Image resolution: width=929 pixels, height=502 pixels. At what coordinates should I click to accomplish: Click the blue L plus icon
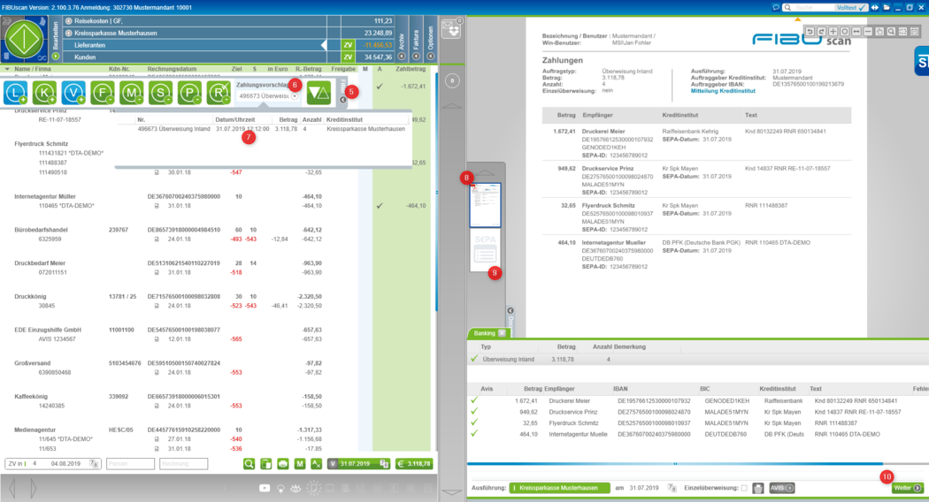(x=16, y=92)
